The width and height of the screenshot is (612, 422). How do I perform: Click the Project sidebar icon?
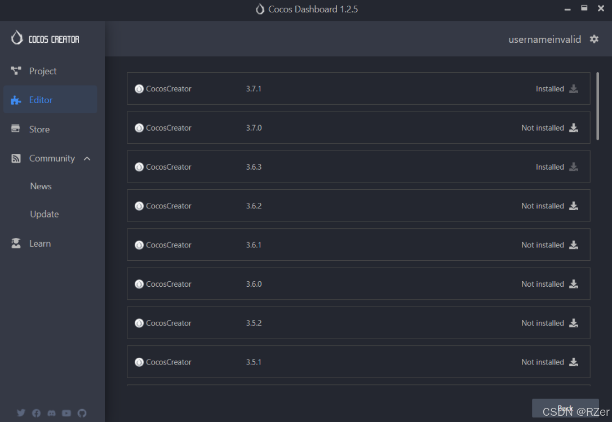[16, 70]
